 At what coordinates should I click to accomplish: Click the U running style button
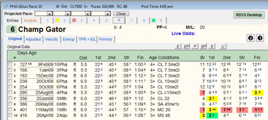click(x=223, y=46)
